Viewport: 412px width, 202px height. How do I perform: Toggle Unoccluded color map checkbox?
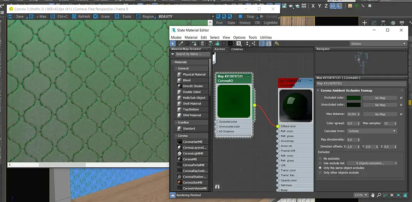coord(401,105)
